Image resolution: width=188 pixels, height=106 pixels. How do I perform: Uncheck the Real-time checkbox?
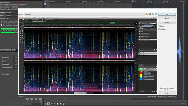click(x=159, y=29)
